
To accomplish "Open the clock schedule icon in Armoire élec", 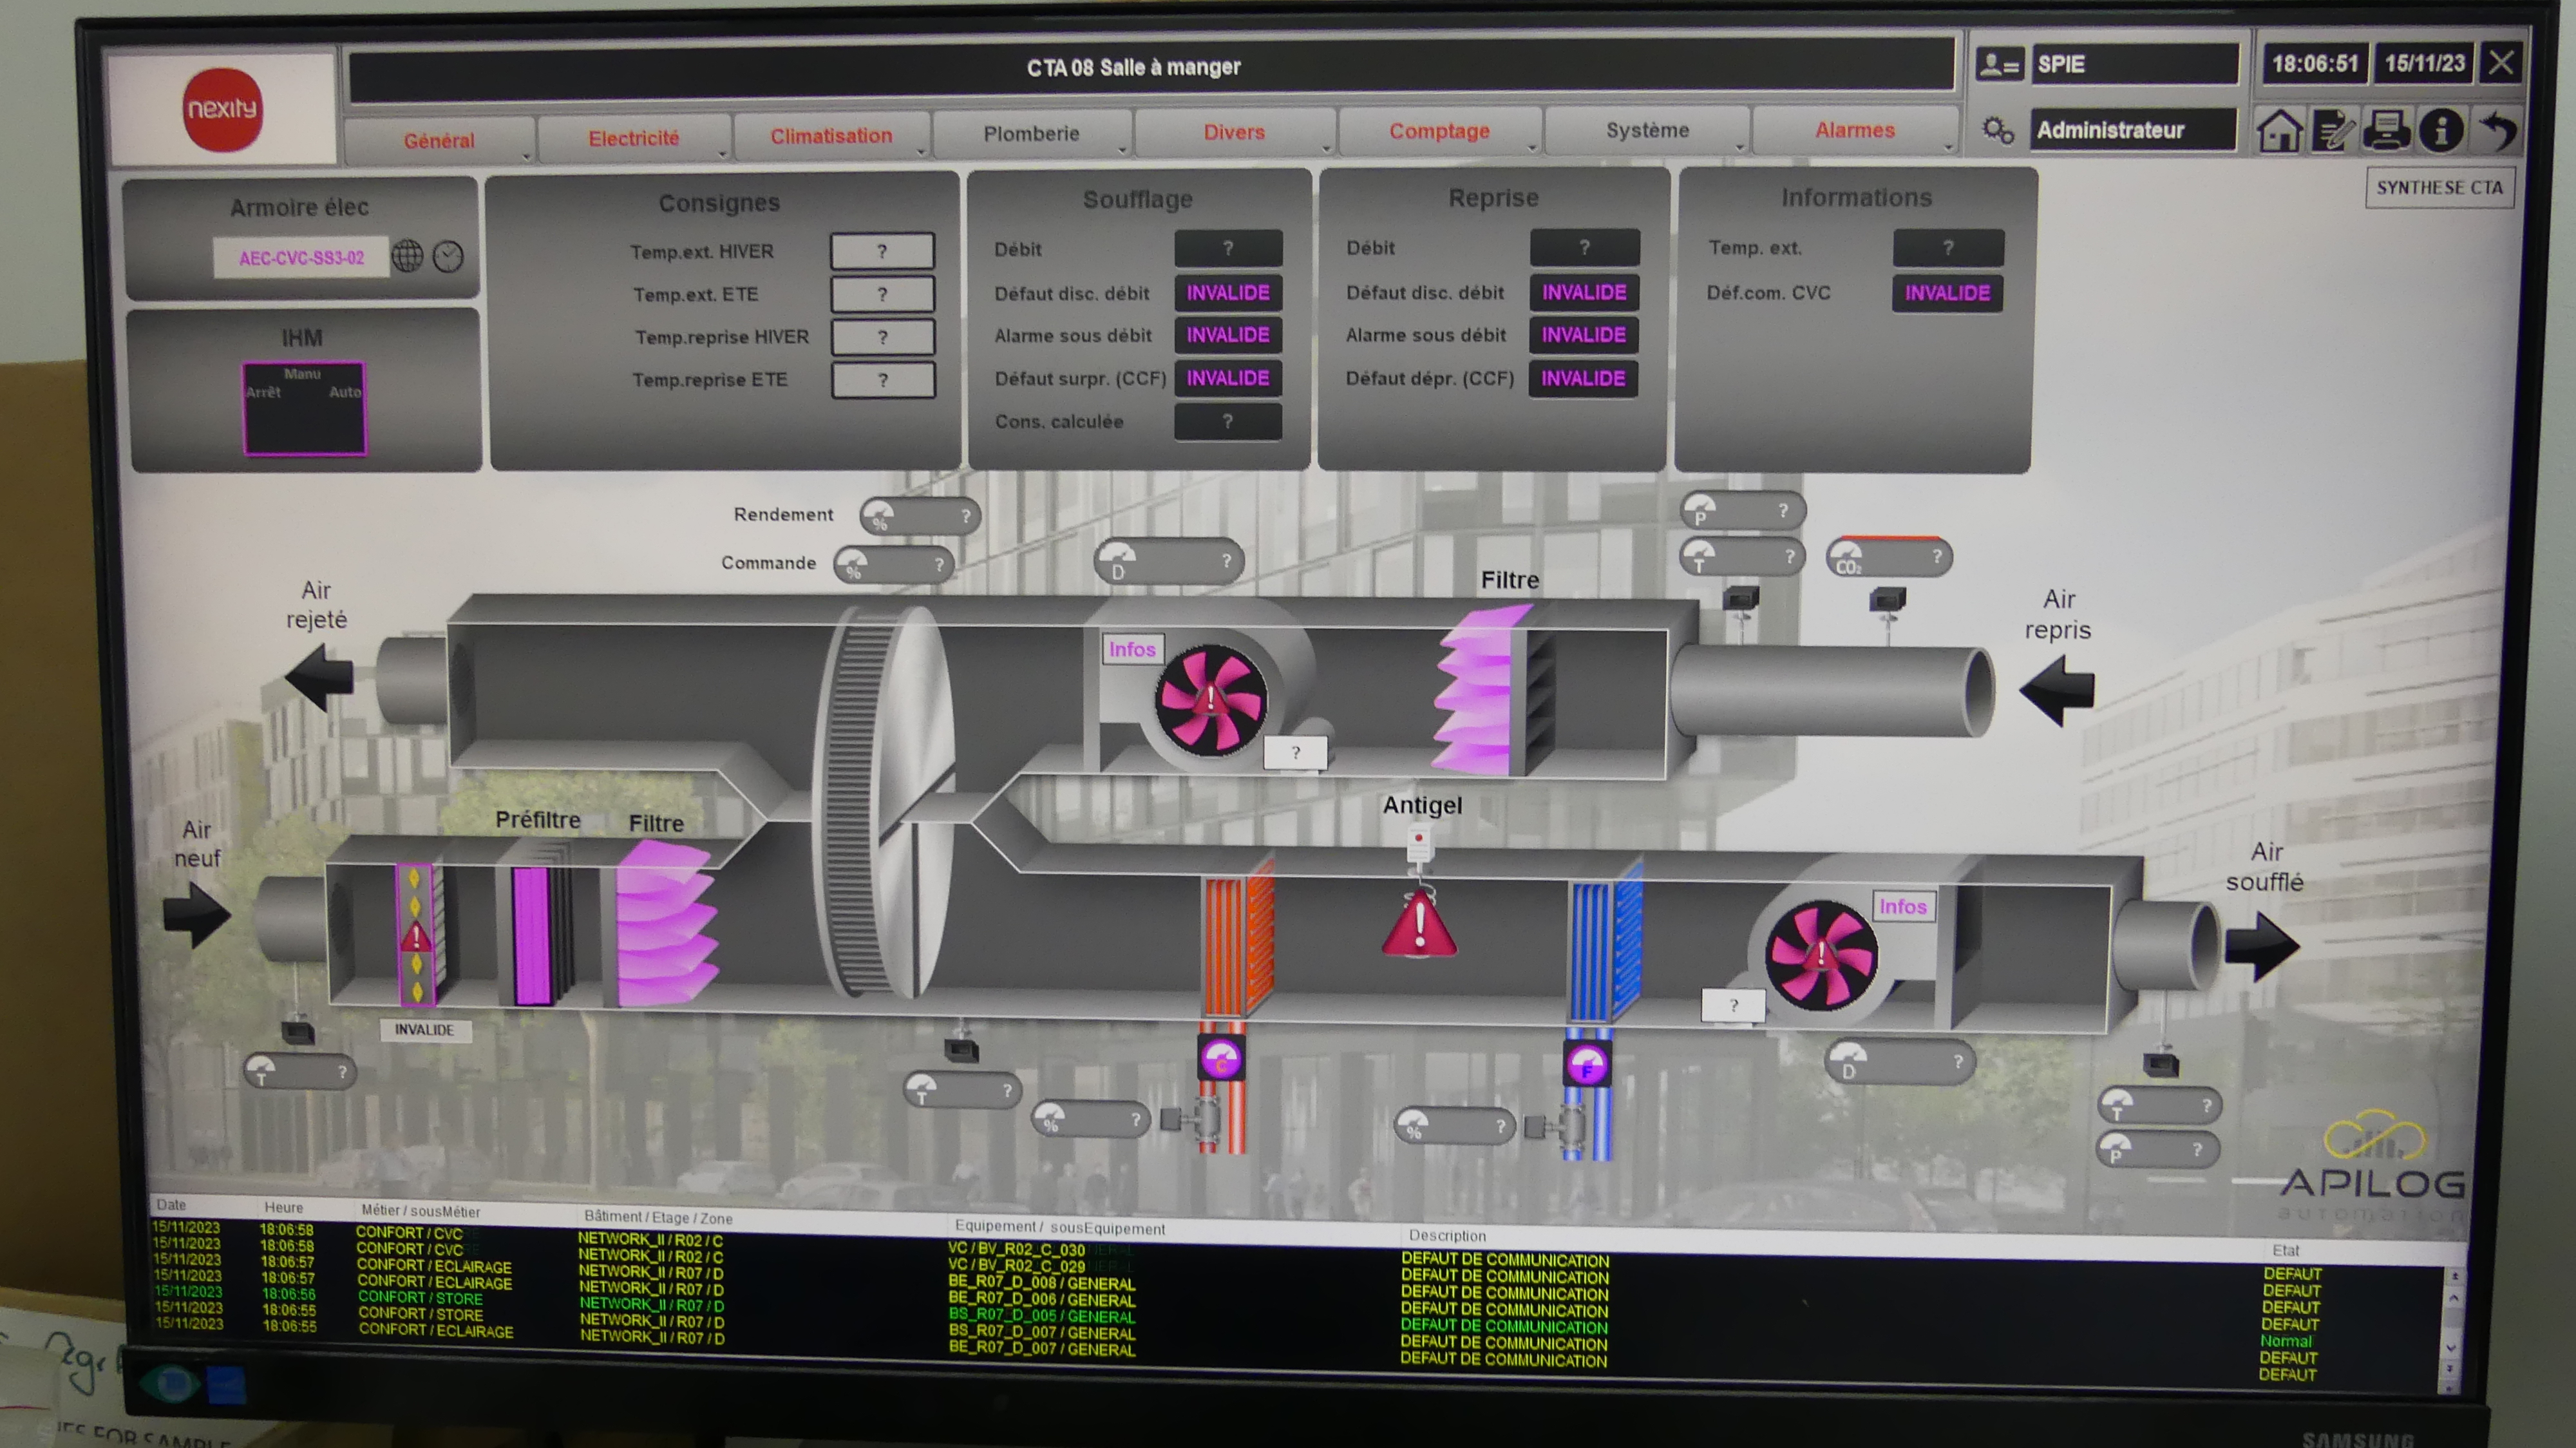I will (x=448, y=257).
